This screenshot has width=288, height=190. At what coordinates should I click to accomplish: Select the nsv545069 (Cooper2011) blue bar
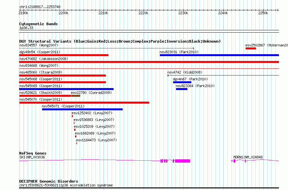66,89
